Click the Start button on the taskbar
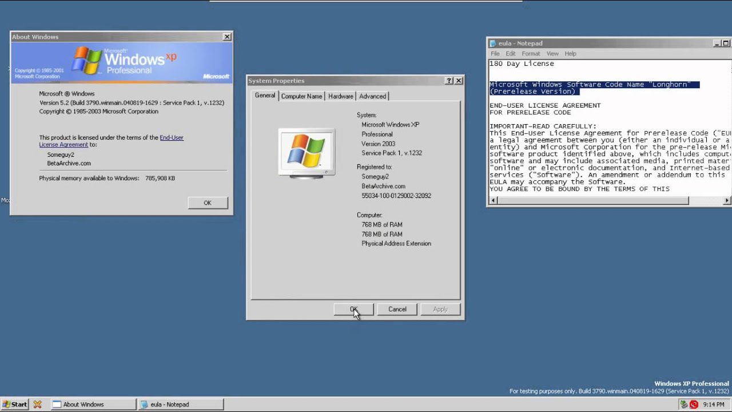The height and width of the screenshot is (412, 732). 15,404
